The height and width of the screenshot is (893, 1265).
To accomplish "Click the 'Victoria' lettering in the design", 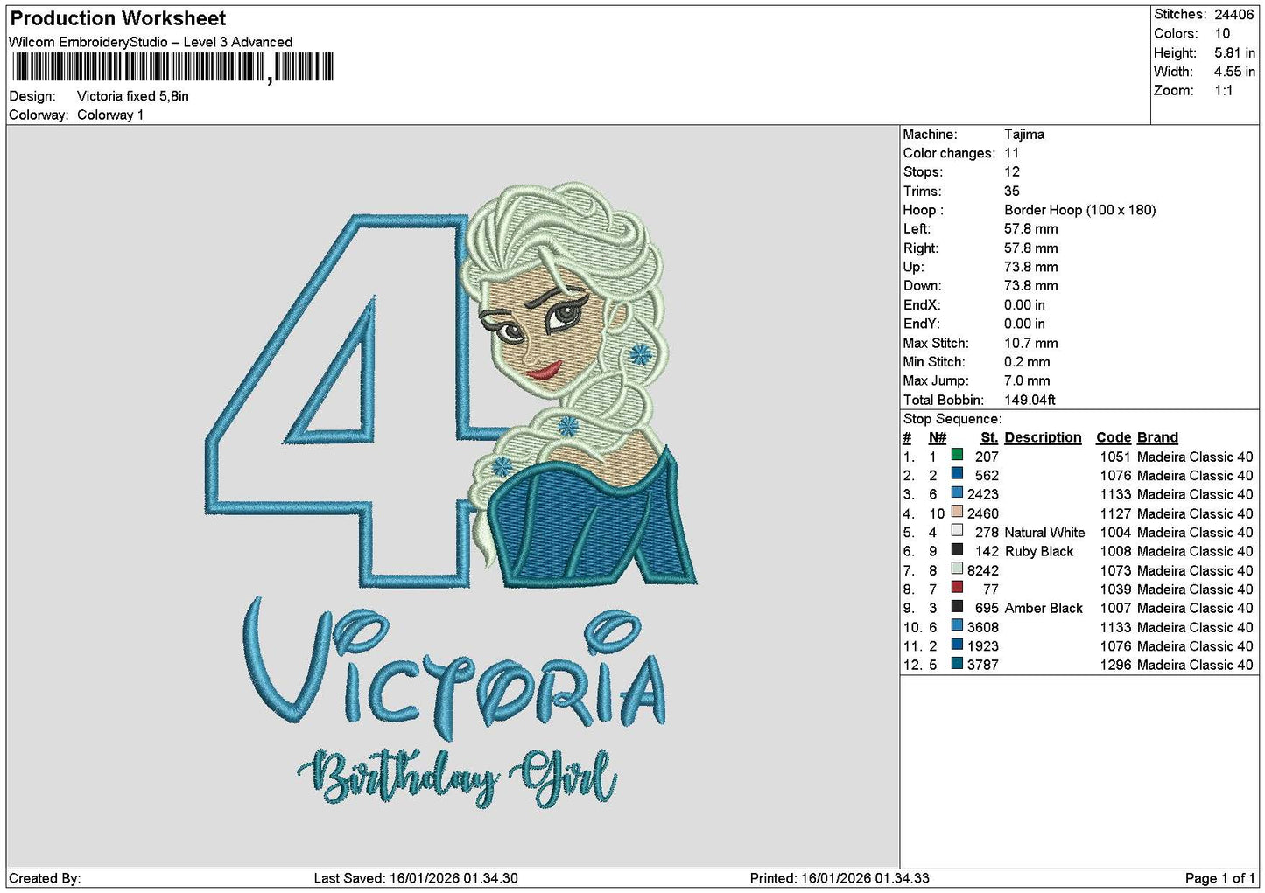I will click(453, 669).
